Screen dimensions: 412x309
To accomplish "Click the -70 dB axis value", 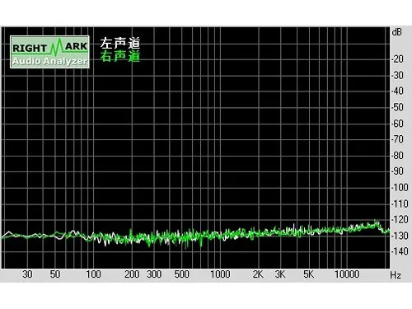I will pyautogui.click(x=397, y=139).
